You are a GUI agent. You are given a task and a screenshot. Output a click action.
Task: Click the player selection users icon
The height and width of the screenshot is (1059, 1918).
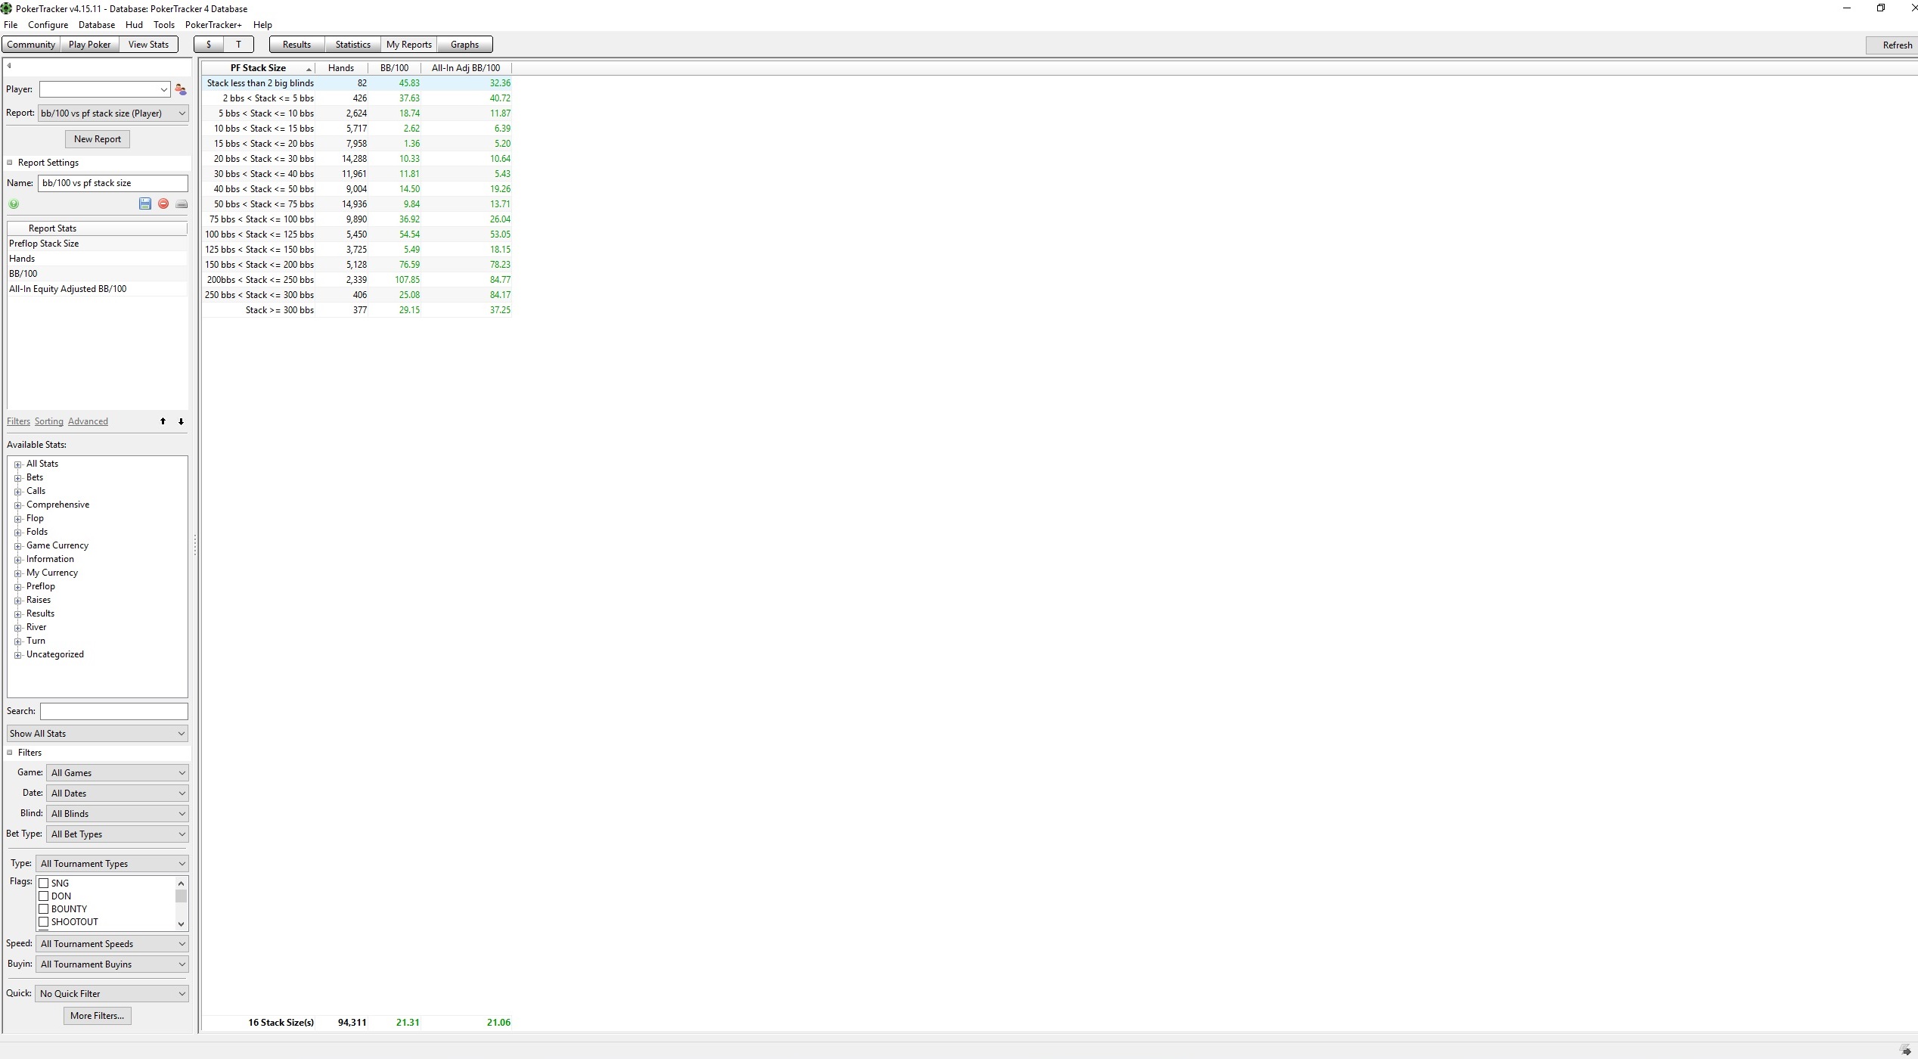point(181,89)
